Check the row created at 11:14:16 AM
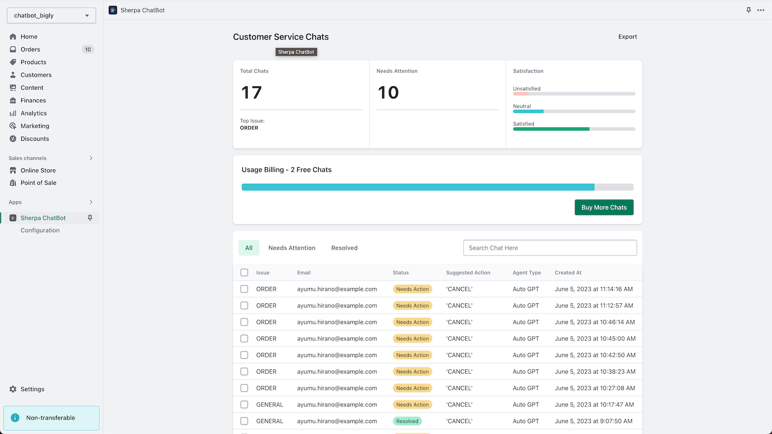 pos(244,289)
